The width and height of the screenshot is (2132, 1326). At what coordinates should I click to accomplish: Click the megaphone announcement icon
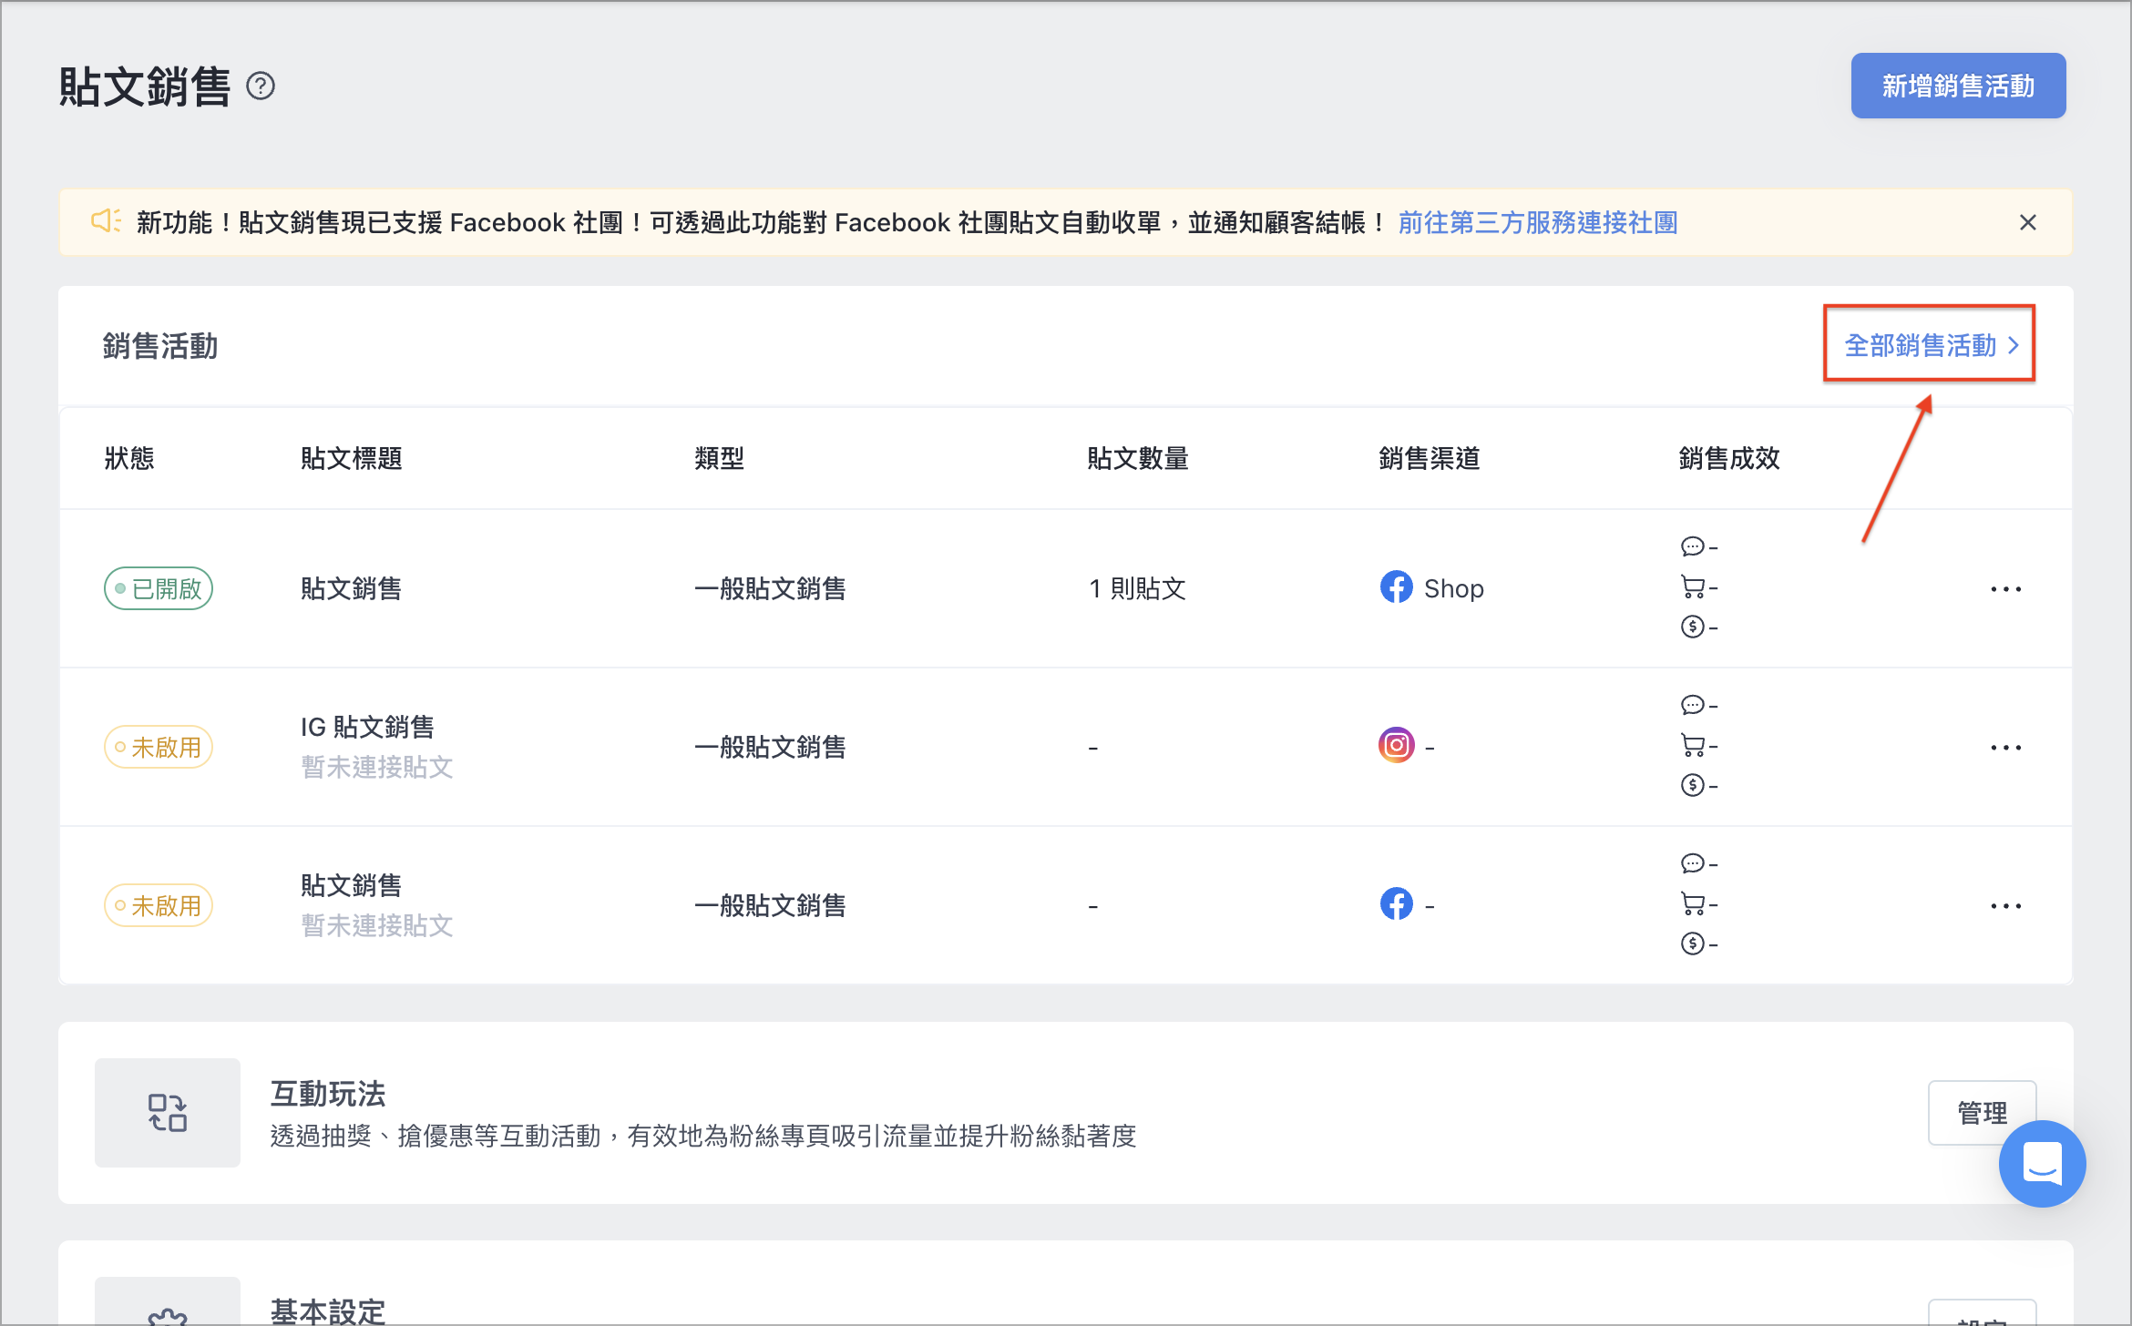pos(106,221)
